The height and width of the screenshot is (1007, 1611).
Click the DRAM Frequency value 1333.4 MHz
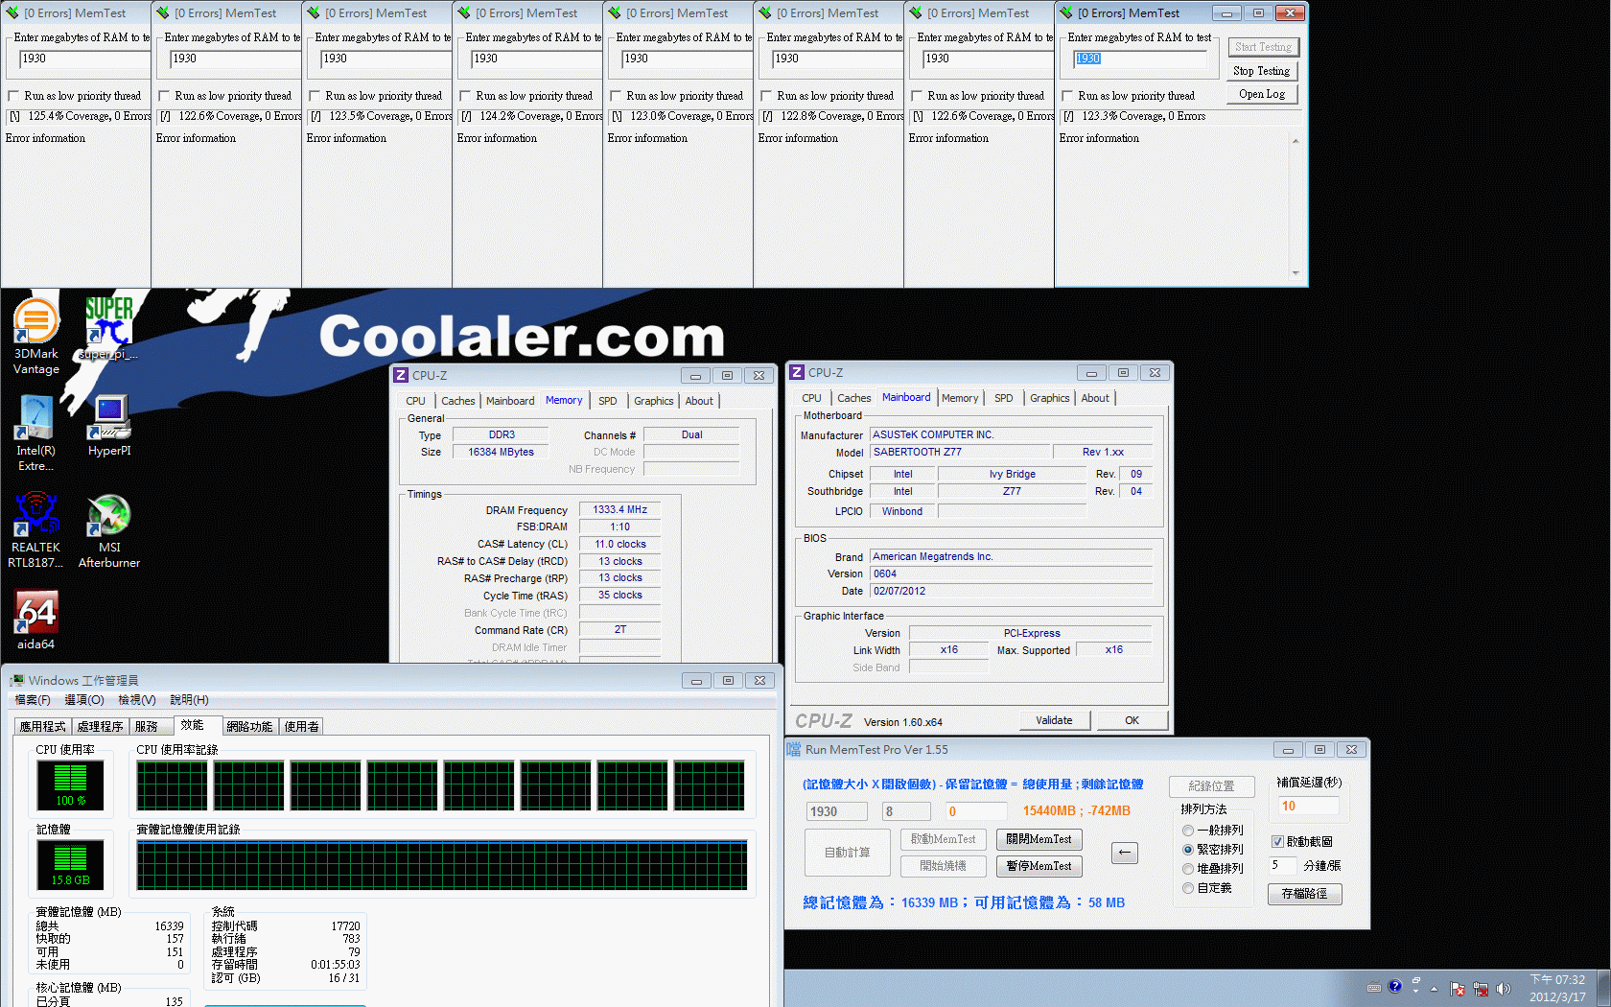click(619, 510)
